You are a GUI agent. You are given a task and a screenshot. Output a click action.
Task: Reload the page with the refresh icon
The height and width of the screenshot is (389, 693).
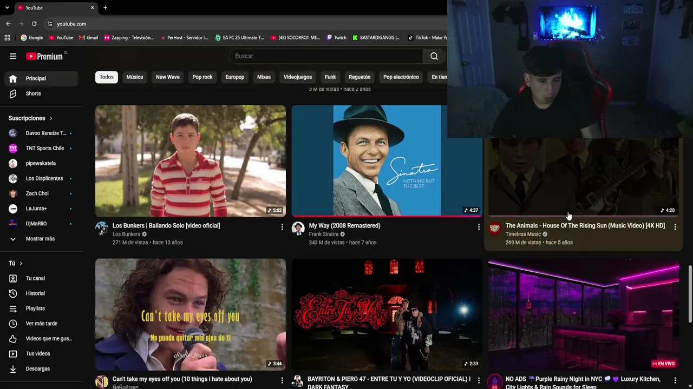click(x=34, y=24)
